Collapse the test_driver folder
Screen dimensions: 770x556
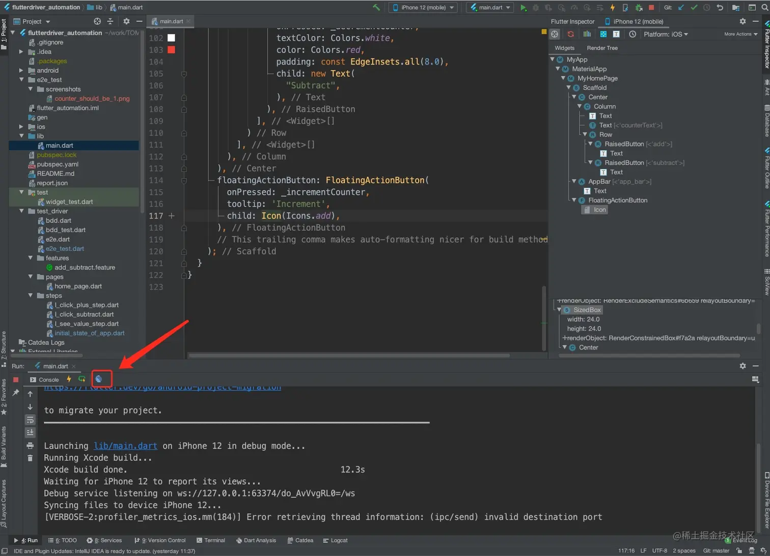21,211
